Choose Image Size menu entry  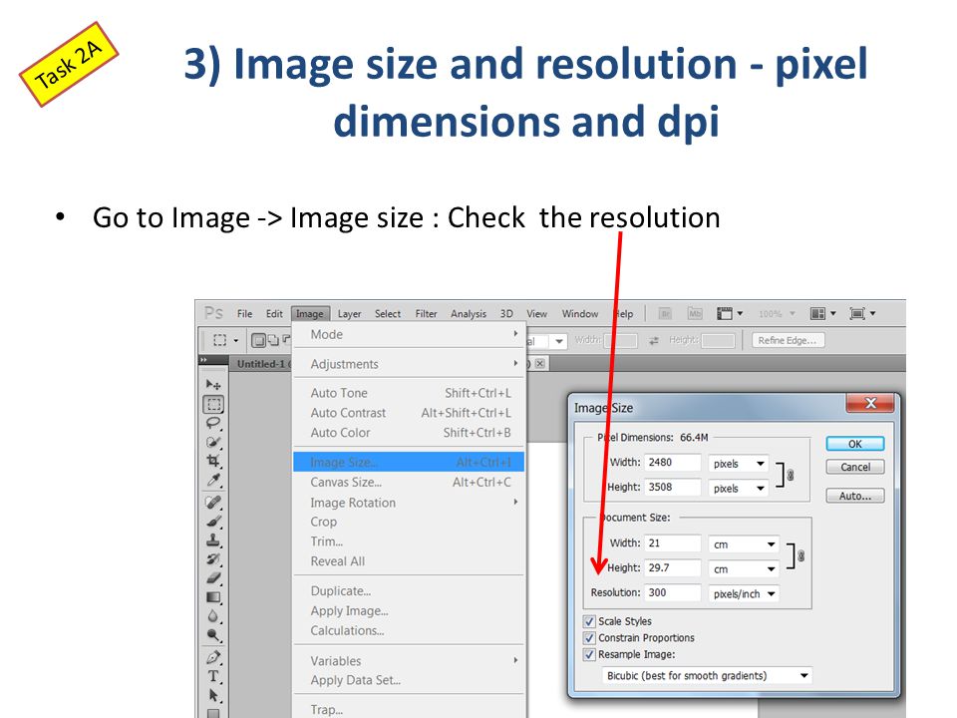[x=409, y=462]
